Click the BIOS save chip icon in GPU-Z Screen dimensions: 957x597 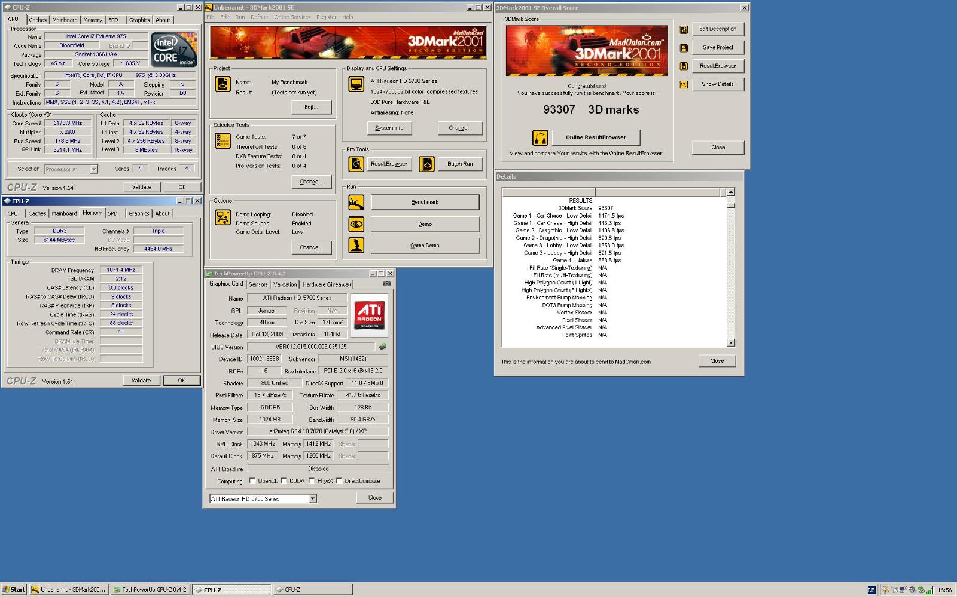383,347
